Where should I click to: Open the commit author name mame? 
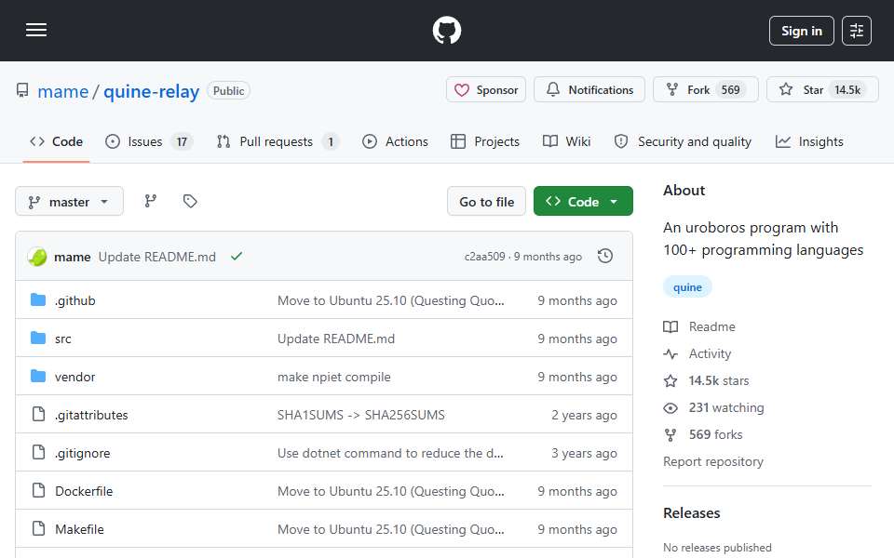tap(73, 257)
